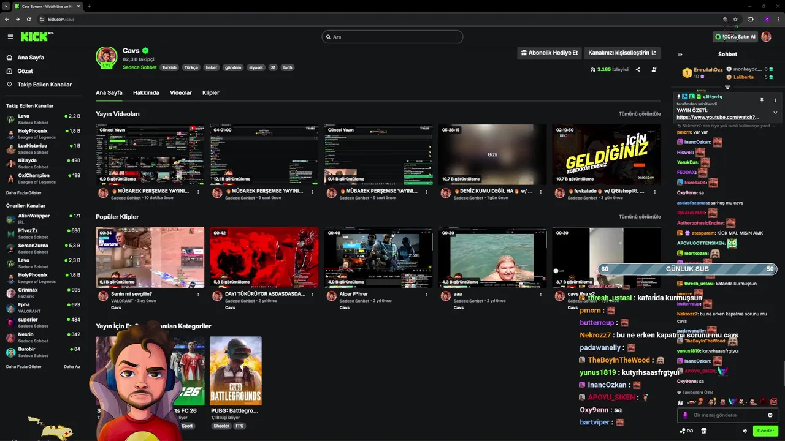Open chat settings gear icon

coord(745,431)
